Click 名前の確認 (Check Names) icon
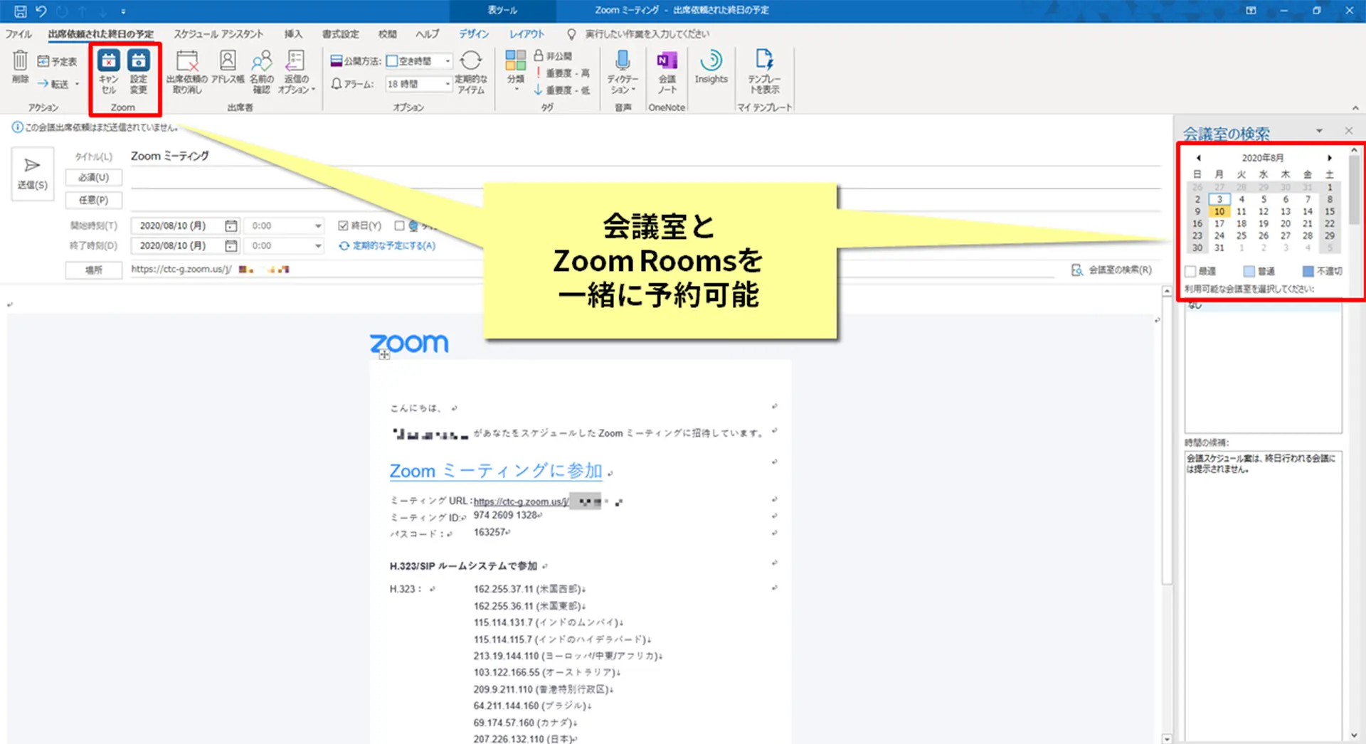The image size is (1366, 744). tap(261, 60)
